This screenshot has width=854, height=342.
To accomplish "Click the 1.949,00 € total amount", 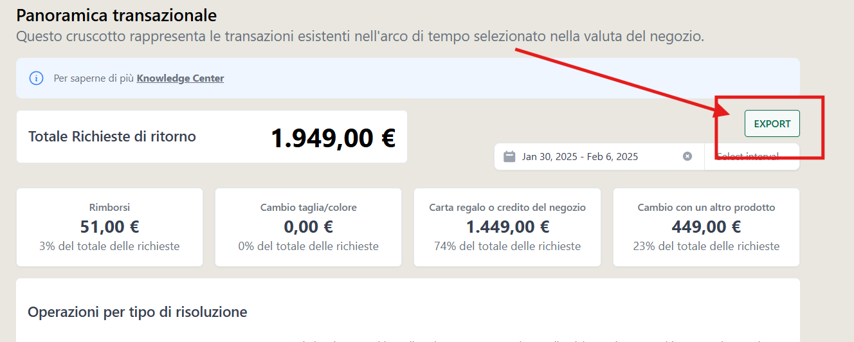I will [x=333, y=138].
